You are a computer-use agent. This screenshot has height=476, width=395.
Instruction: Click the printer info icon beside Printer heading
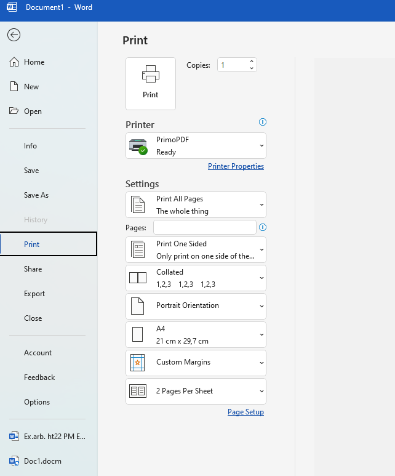pos(263,122)
